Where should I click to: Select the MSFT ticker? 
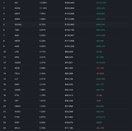17,14
